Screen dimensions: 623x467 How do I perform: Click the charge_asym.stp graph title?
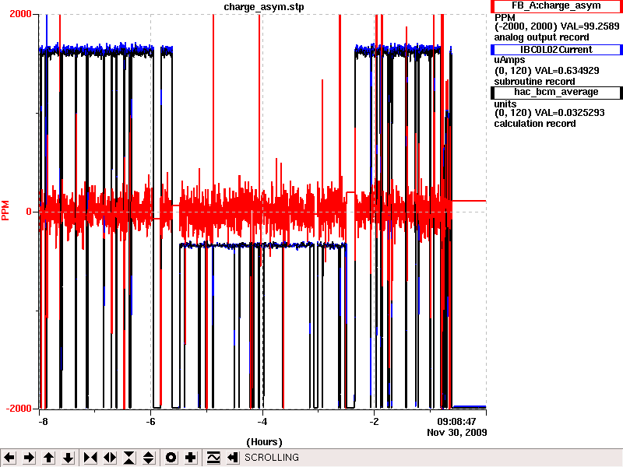tap(264, 7)
